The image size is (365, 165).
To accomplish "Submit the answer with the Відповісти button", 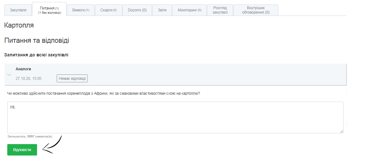I will (x=22, y=150).
